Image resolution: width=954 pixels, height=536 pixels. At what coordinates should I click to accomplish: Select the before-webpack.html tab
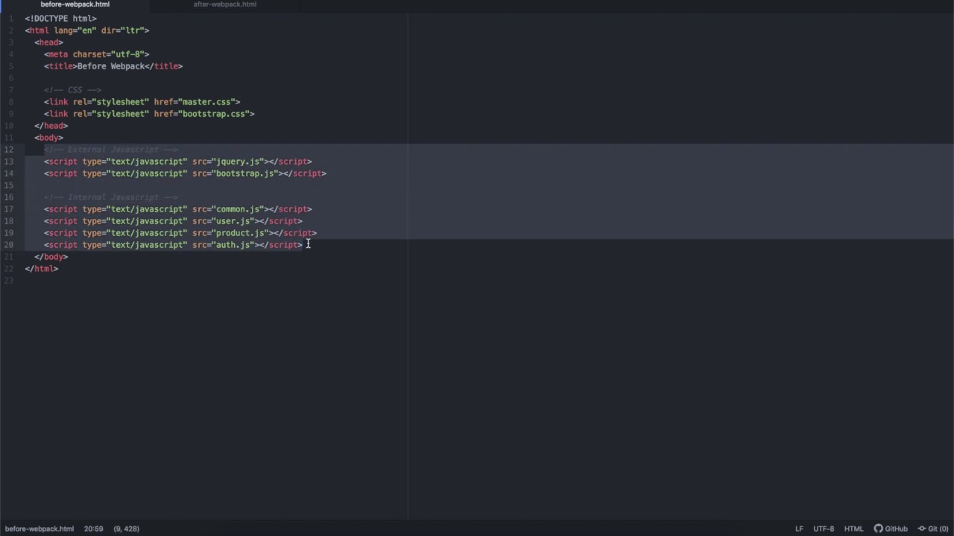point(75,4)
